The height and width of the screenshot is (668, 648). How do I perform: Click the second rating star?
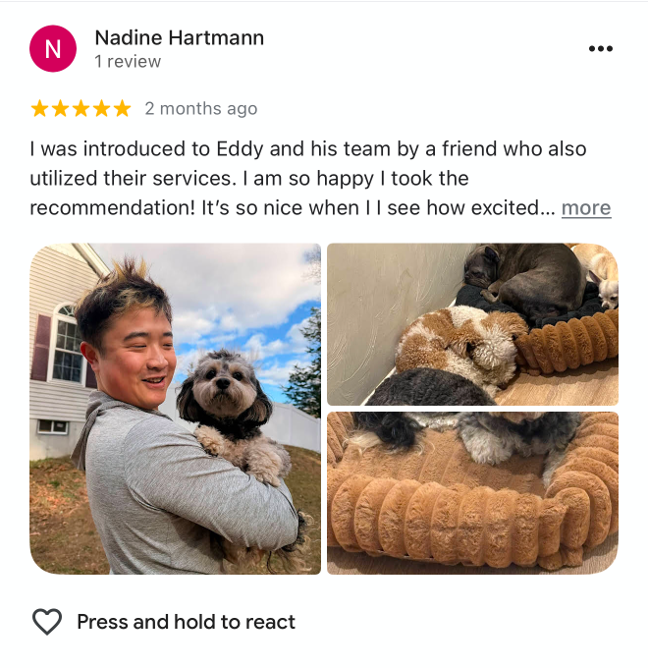(x=60, y=108)
